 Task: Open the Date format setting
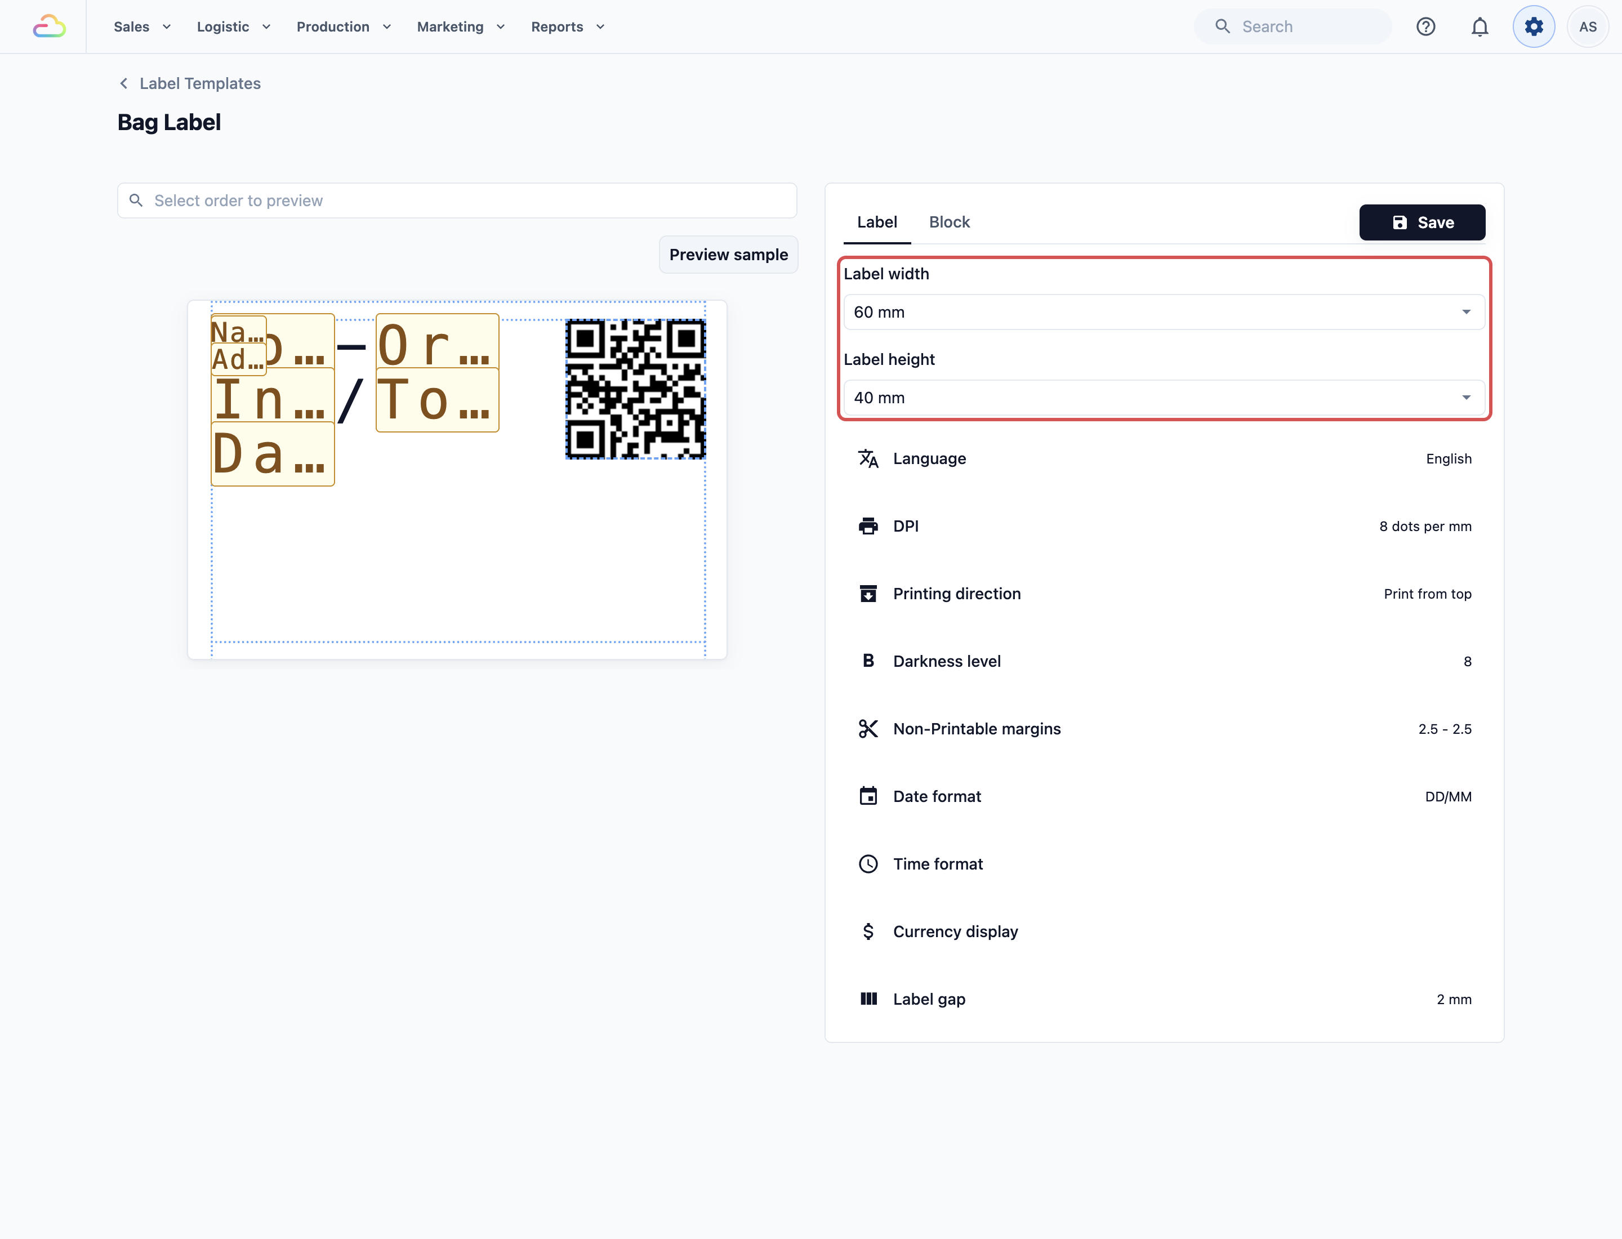pos(1163,796)
